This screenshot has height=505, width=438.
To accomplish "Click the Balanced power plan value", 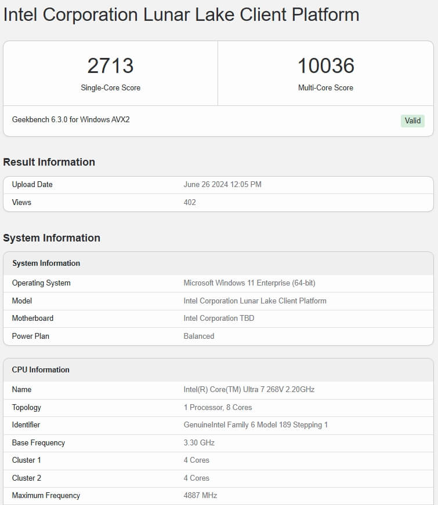I will 199,336.
